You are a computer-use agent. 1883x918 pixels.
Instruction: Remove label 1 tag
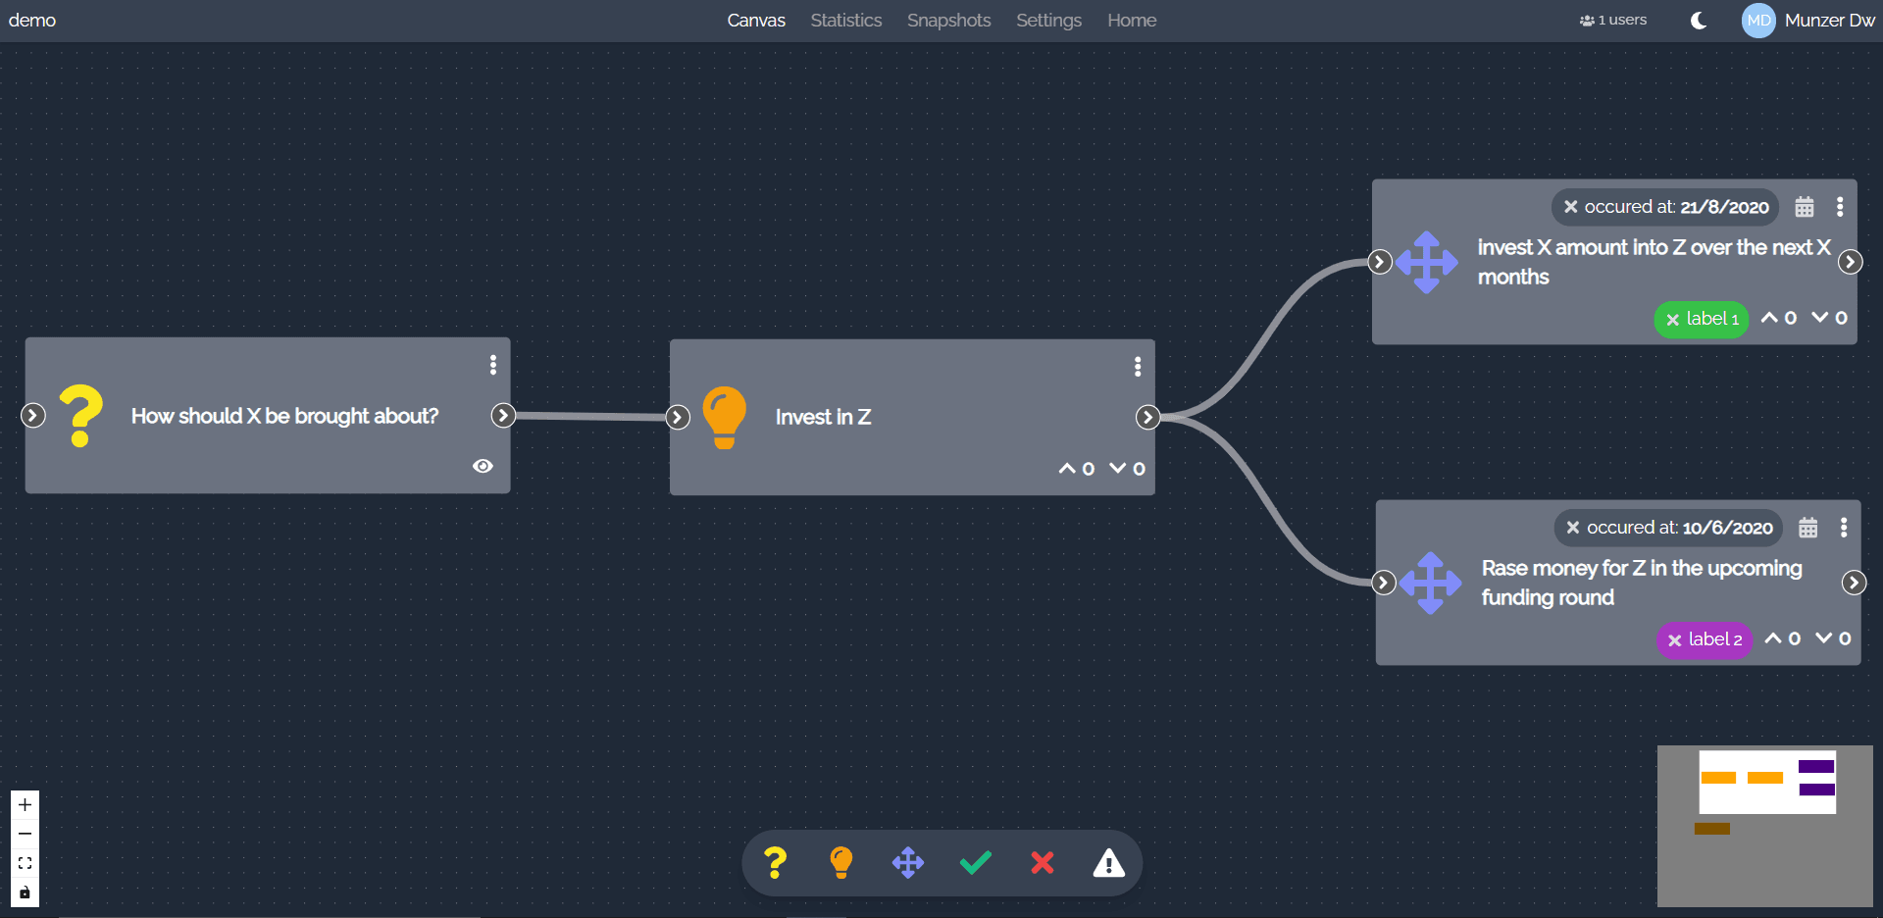(x=1673, y=320)
